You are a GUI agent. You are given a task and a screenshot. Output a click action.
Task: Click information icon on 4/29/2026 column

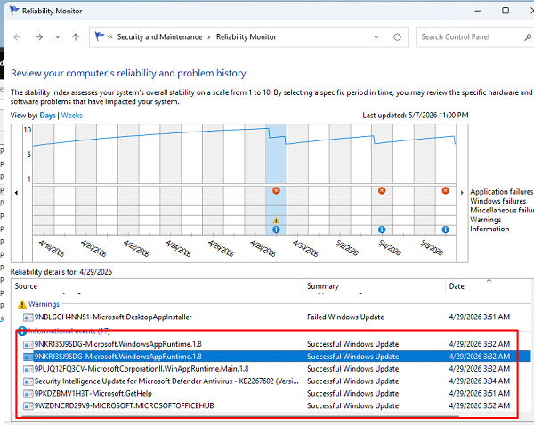tap(276, 229)
